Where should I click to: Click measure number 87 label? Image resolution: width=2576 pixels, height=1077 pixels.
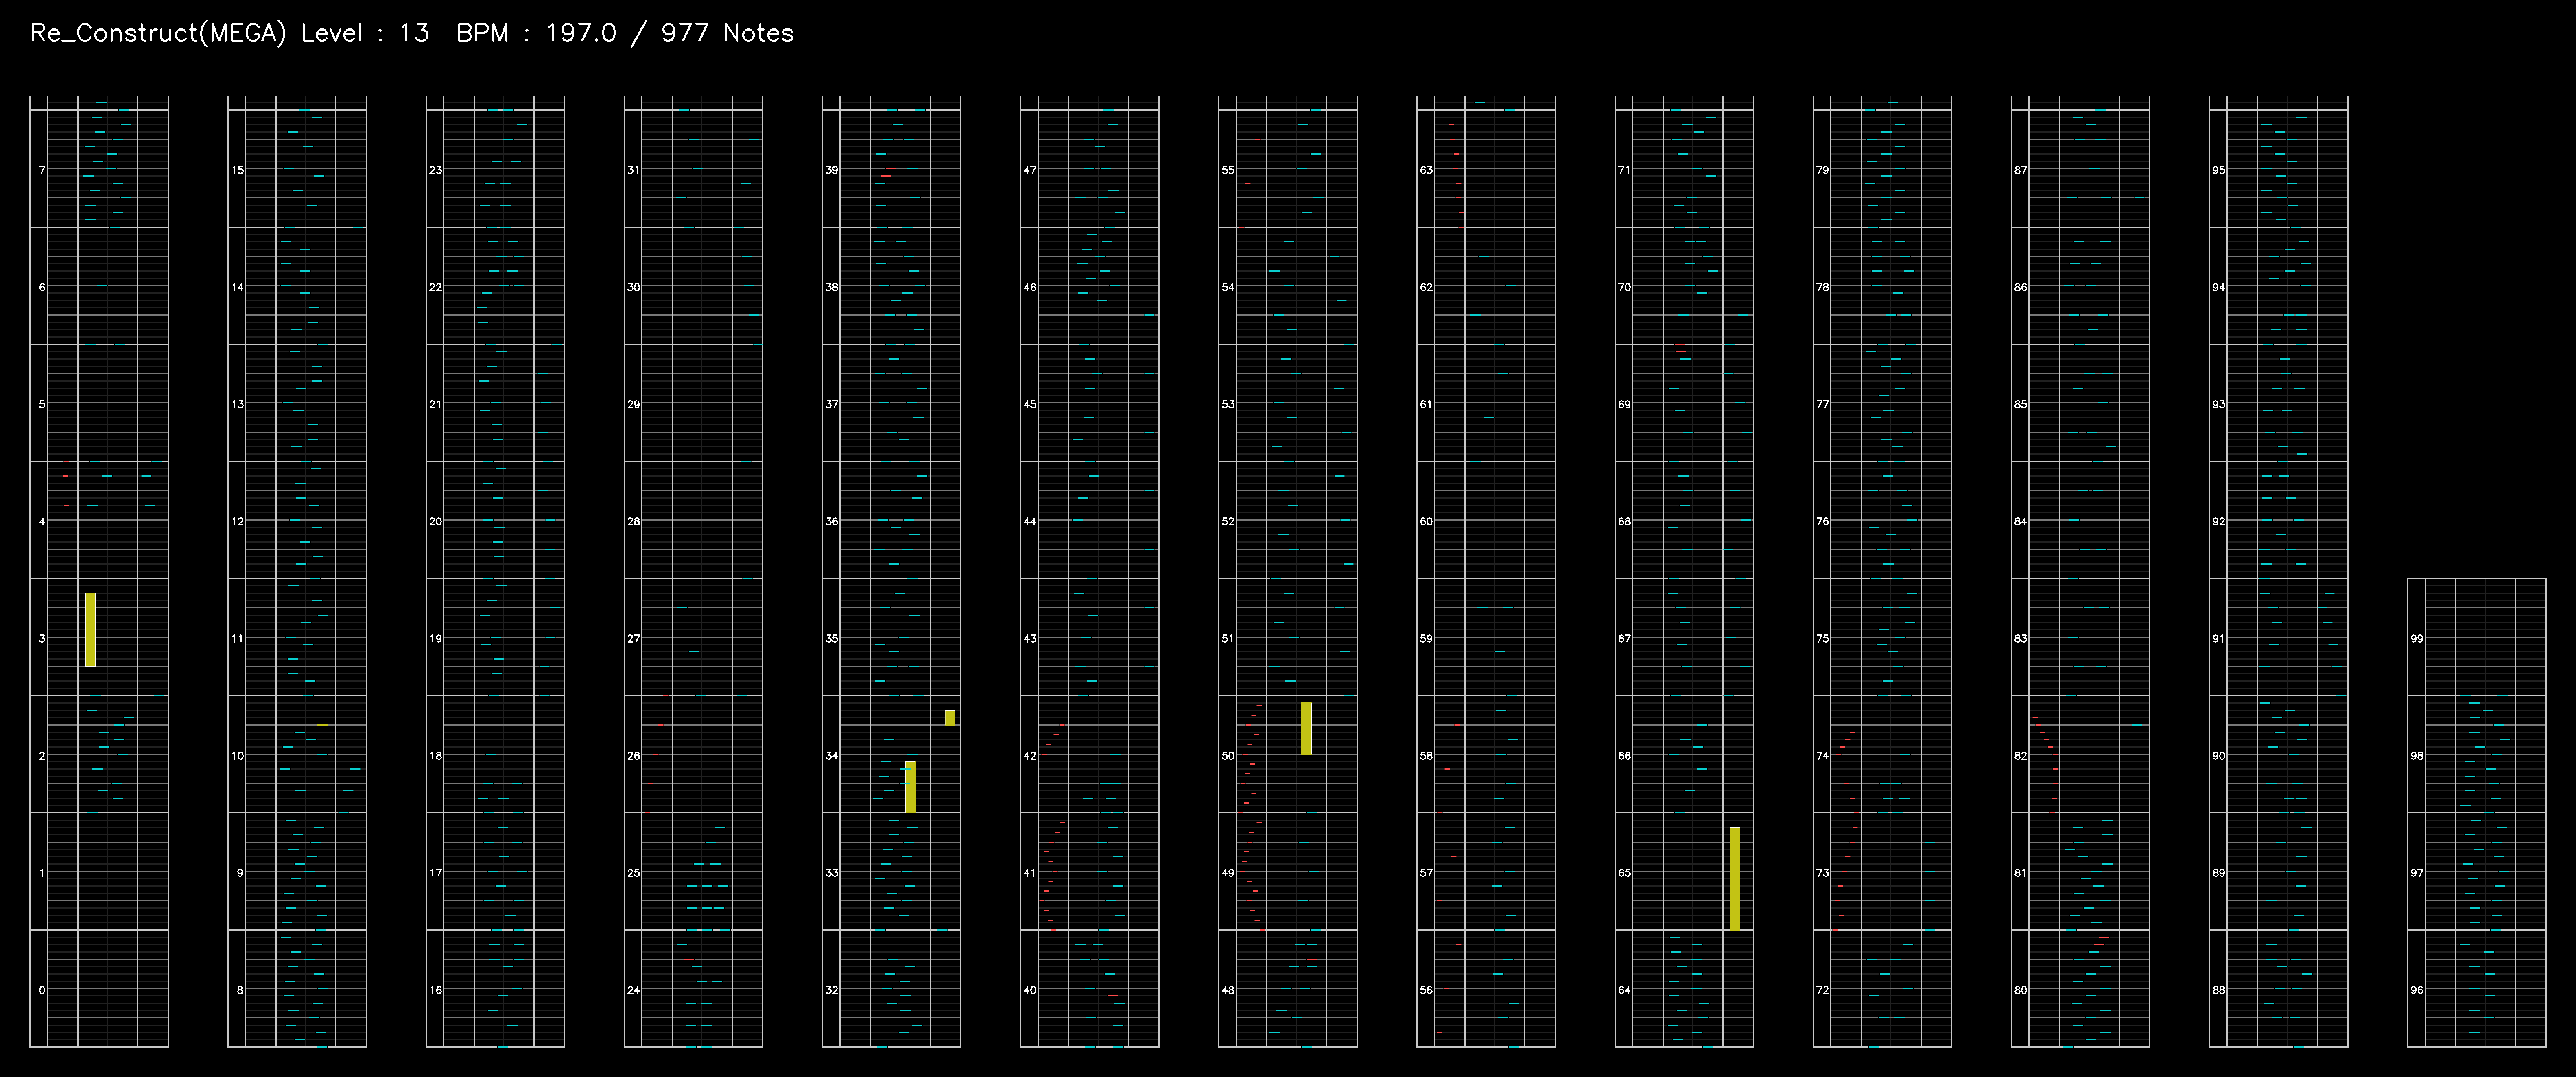(x=2020, y=170)
